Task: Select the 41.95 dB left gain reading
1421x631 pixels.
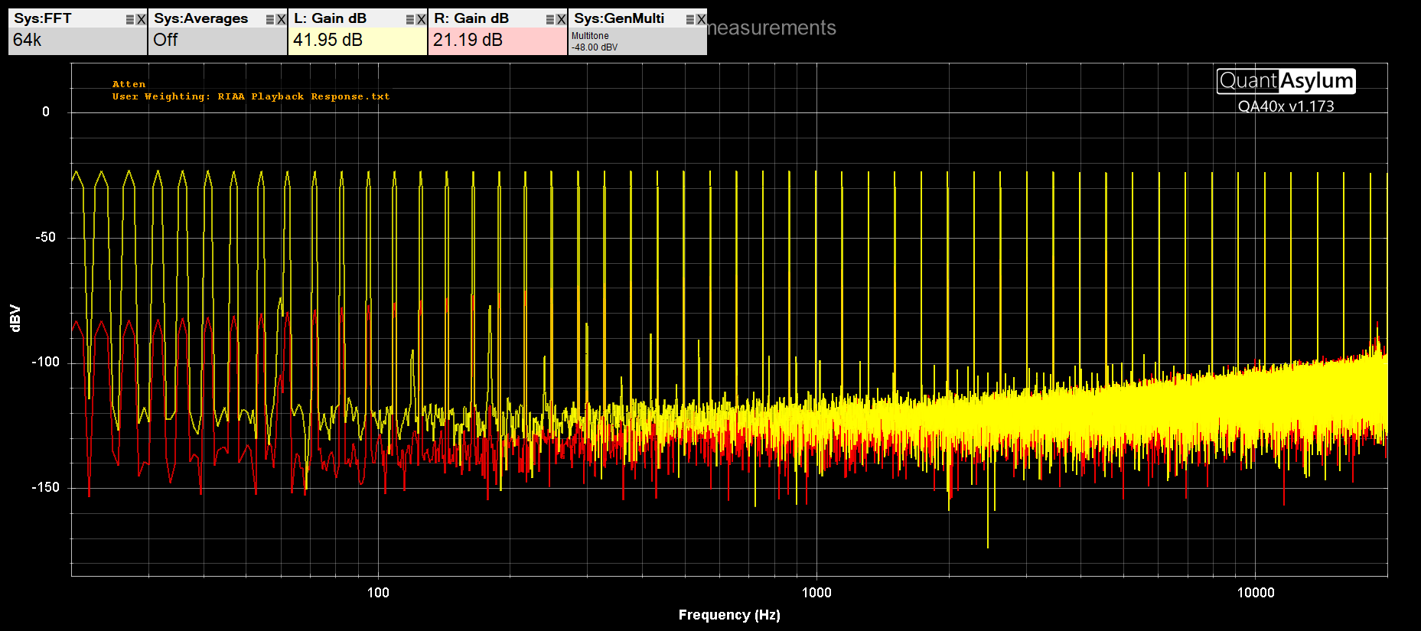Action: coord(328,40)
